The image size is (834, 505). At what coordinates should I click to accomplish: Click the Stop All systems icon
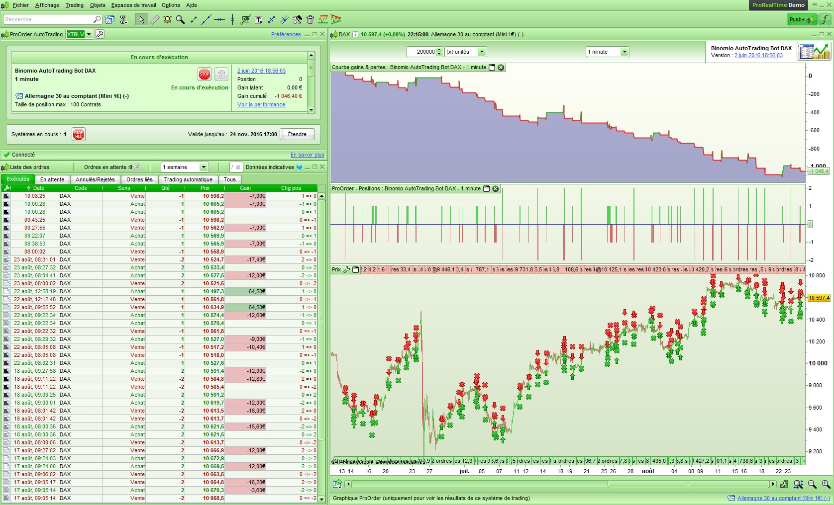click(78, 134)
